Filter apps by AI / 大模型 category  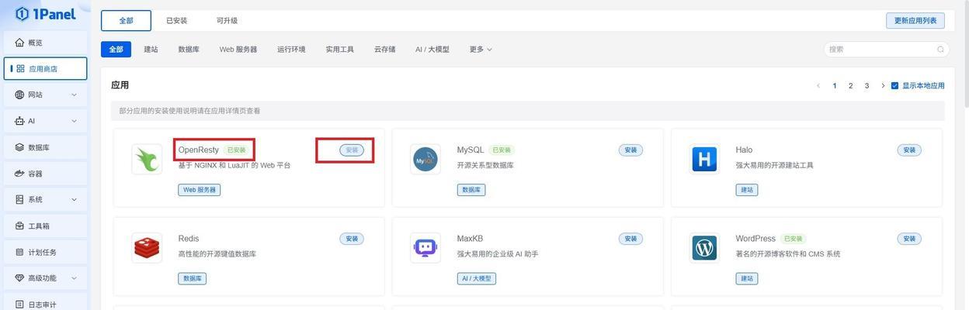[x=432, y=49]
